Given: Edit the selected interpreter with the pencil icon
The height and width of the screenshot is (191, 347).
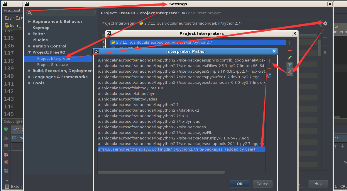Looking at the screenshot, I should click(x=290, y=57).
